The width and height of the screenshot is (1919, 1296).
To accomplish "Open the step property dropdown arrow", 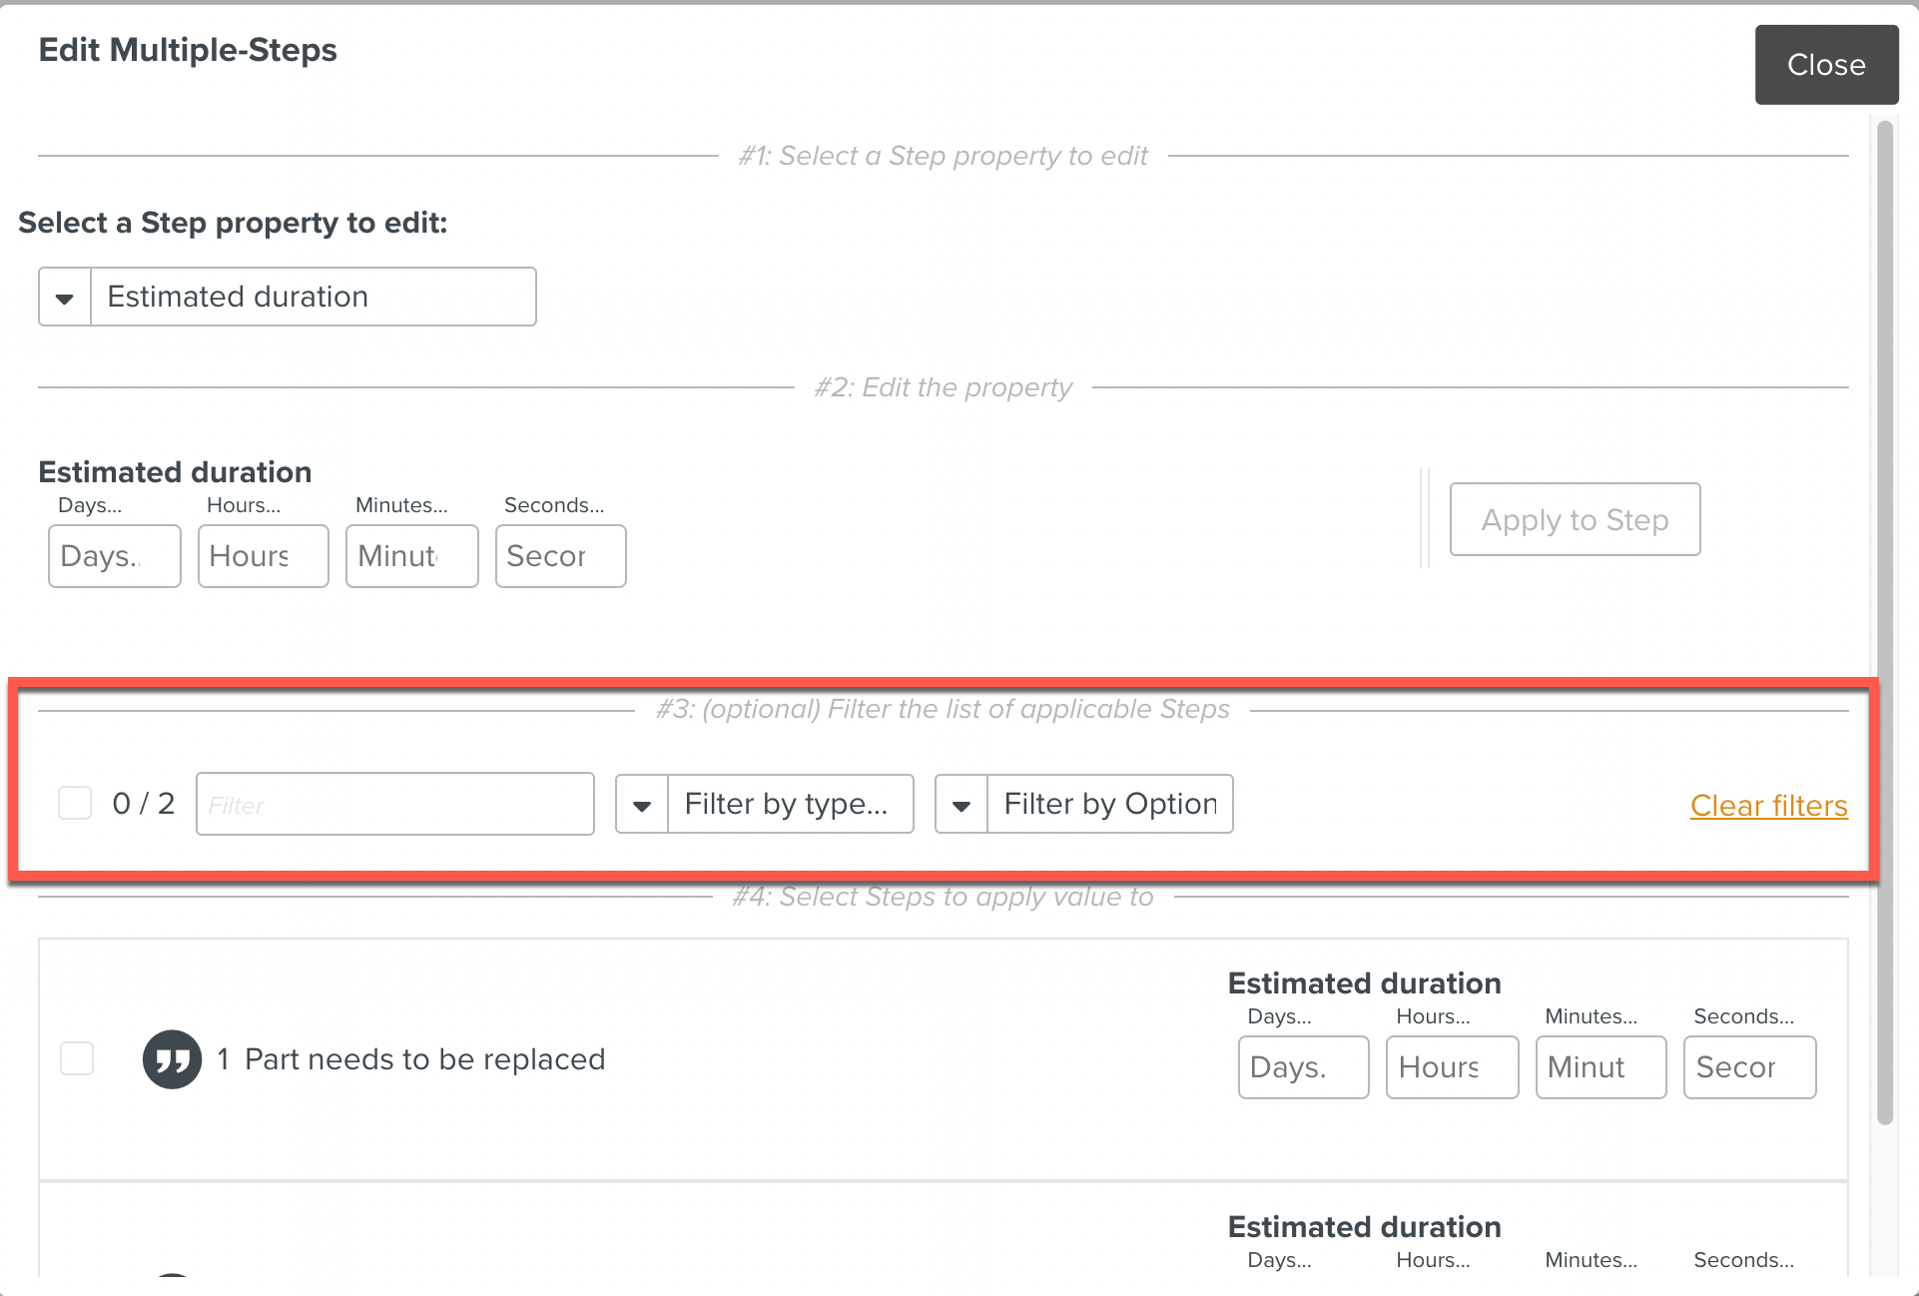I will tap(65, 298).
